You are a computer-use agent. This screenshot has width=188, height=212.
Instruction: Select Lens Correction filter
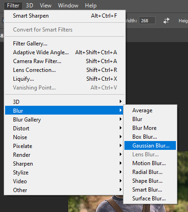click(x=65, y=70)
